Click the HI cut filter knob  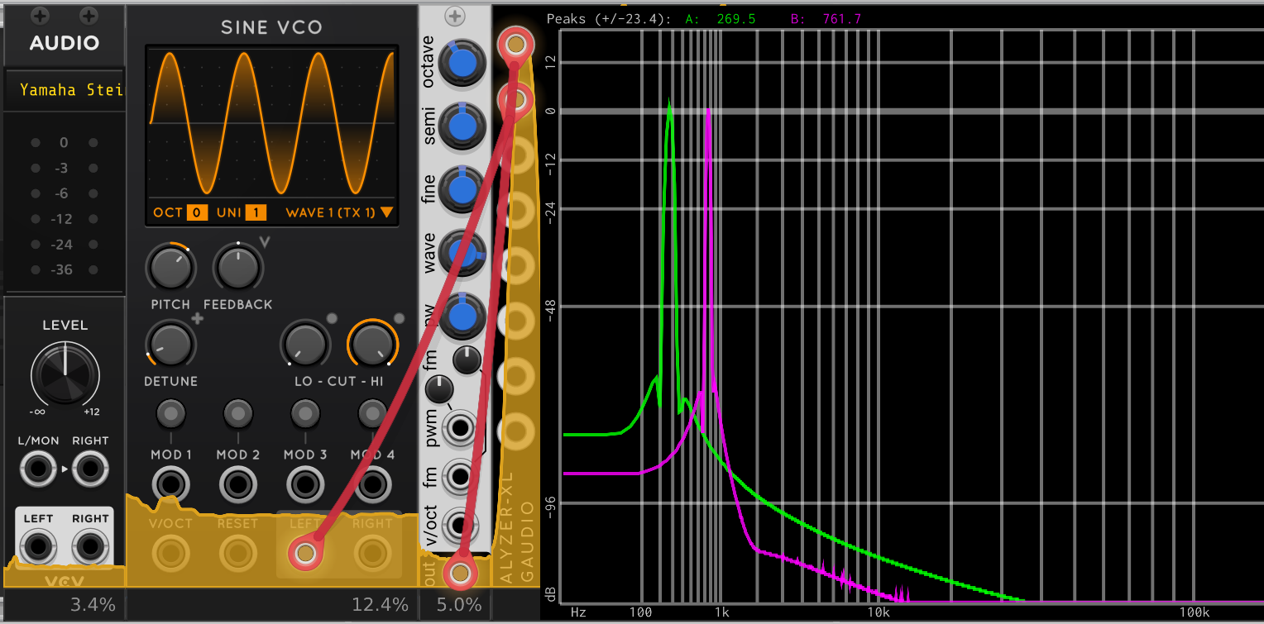tap(372, 344)
